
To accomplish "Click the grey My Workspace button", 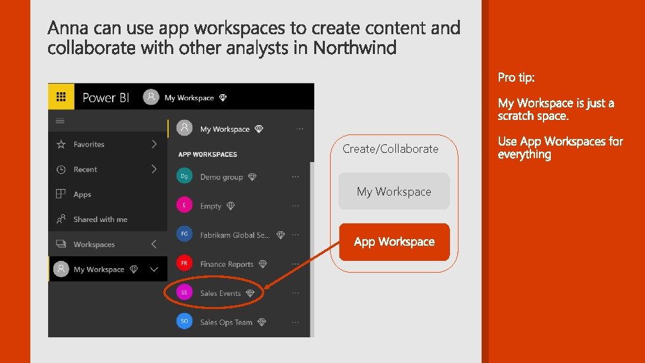I will 394,191.
